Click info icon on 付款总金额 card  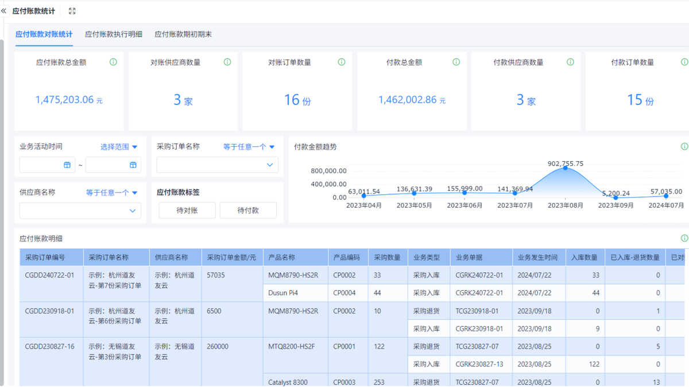(456, 62)
